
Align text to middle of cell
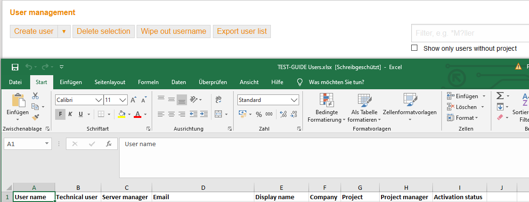coord(171,100)
